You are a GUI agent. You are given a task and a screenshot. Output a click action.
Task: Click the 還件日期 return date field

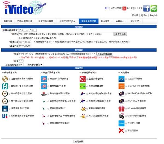(x=25, y=46)
